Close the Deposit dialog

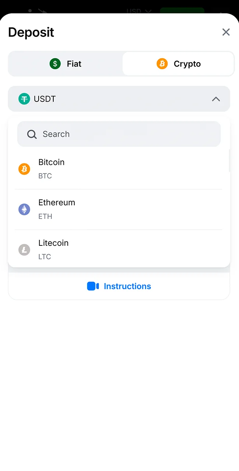point(226,32)
